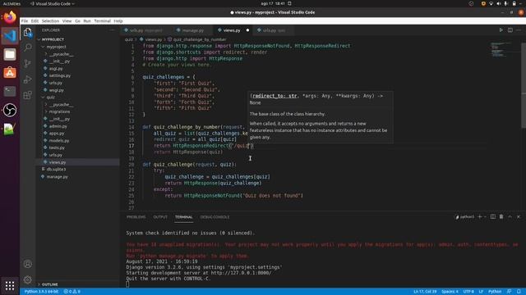Show Applications grid in dock

coord(10,285)
